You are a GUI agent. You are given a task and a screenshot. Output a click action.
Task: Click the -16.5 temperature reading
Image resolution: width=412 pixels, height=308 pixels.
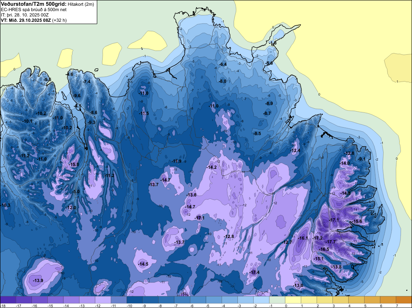[x=324, y=249]
